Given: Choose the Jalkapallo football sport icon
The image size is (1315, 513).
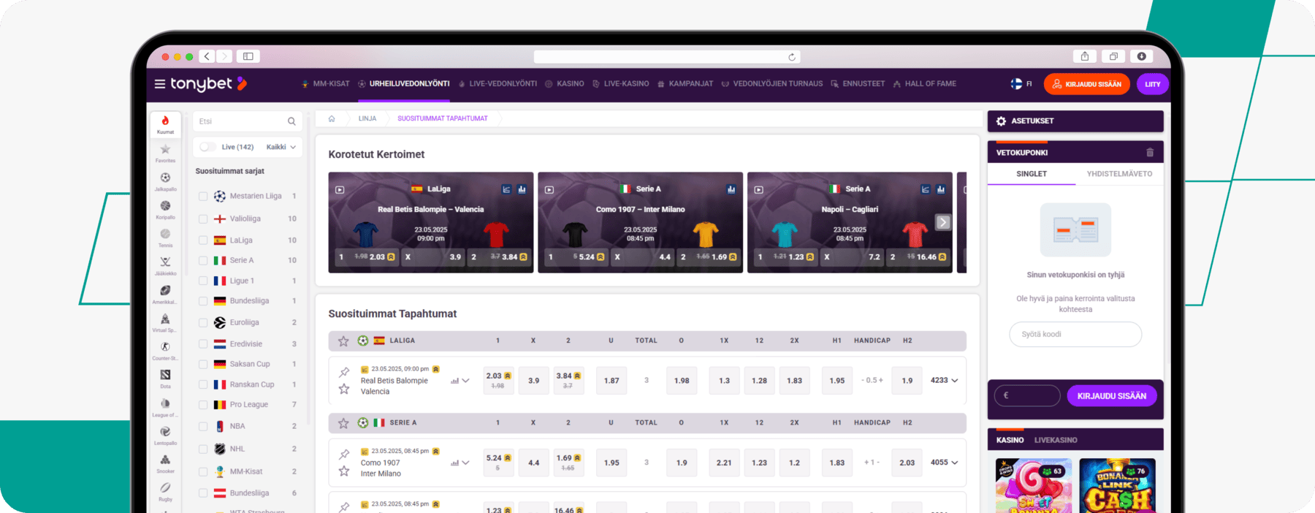Looking at the screenshot, I should pos(165,178).
